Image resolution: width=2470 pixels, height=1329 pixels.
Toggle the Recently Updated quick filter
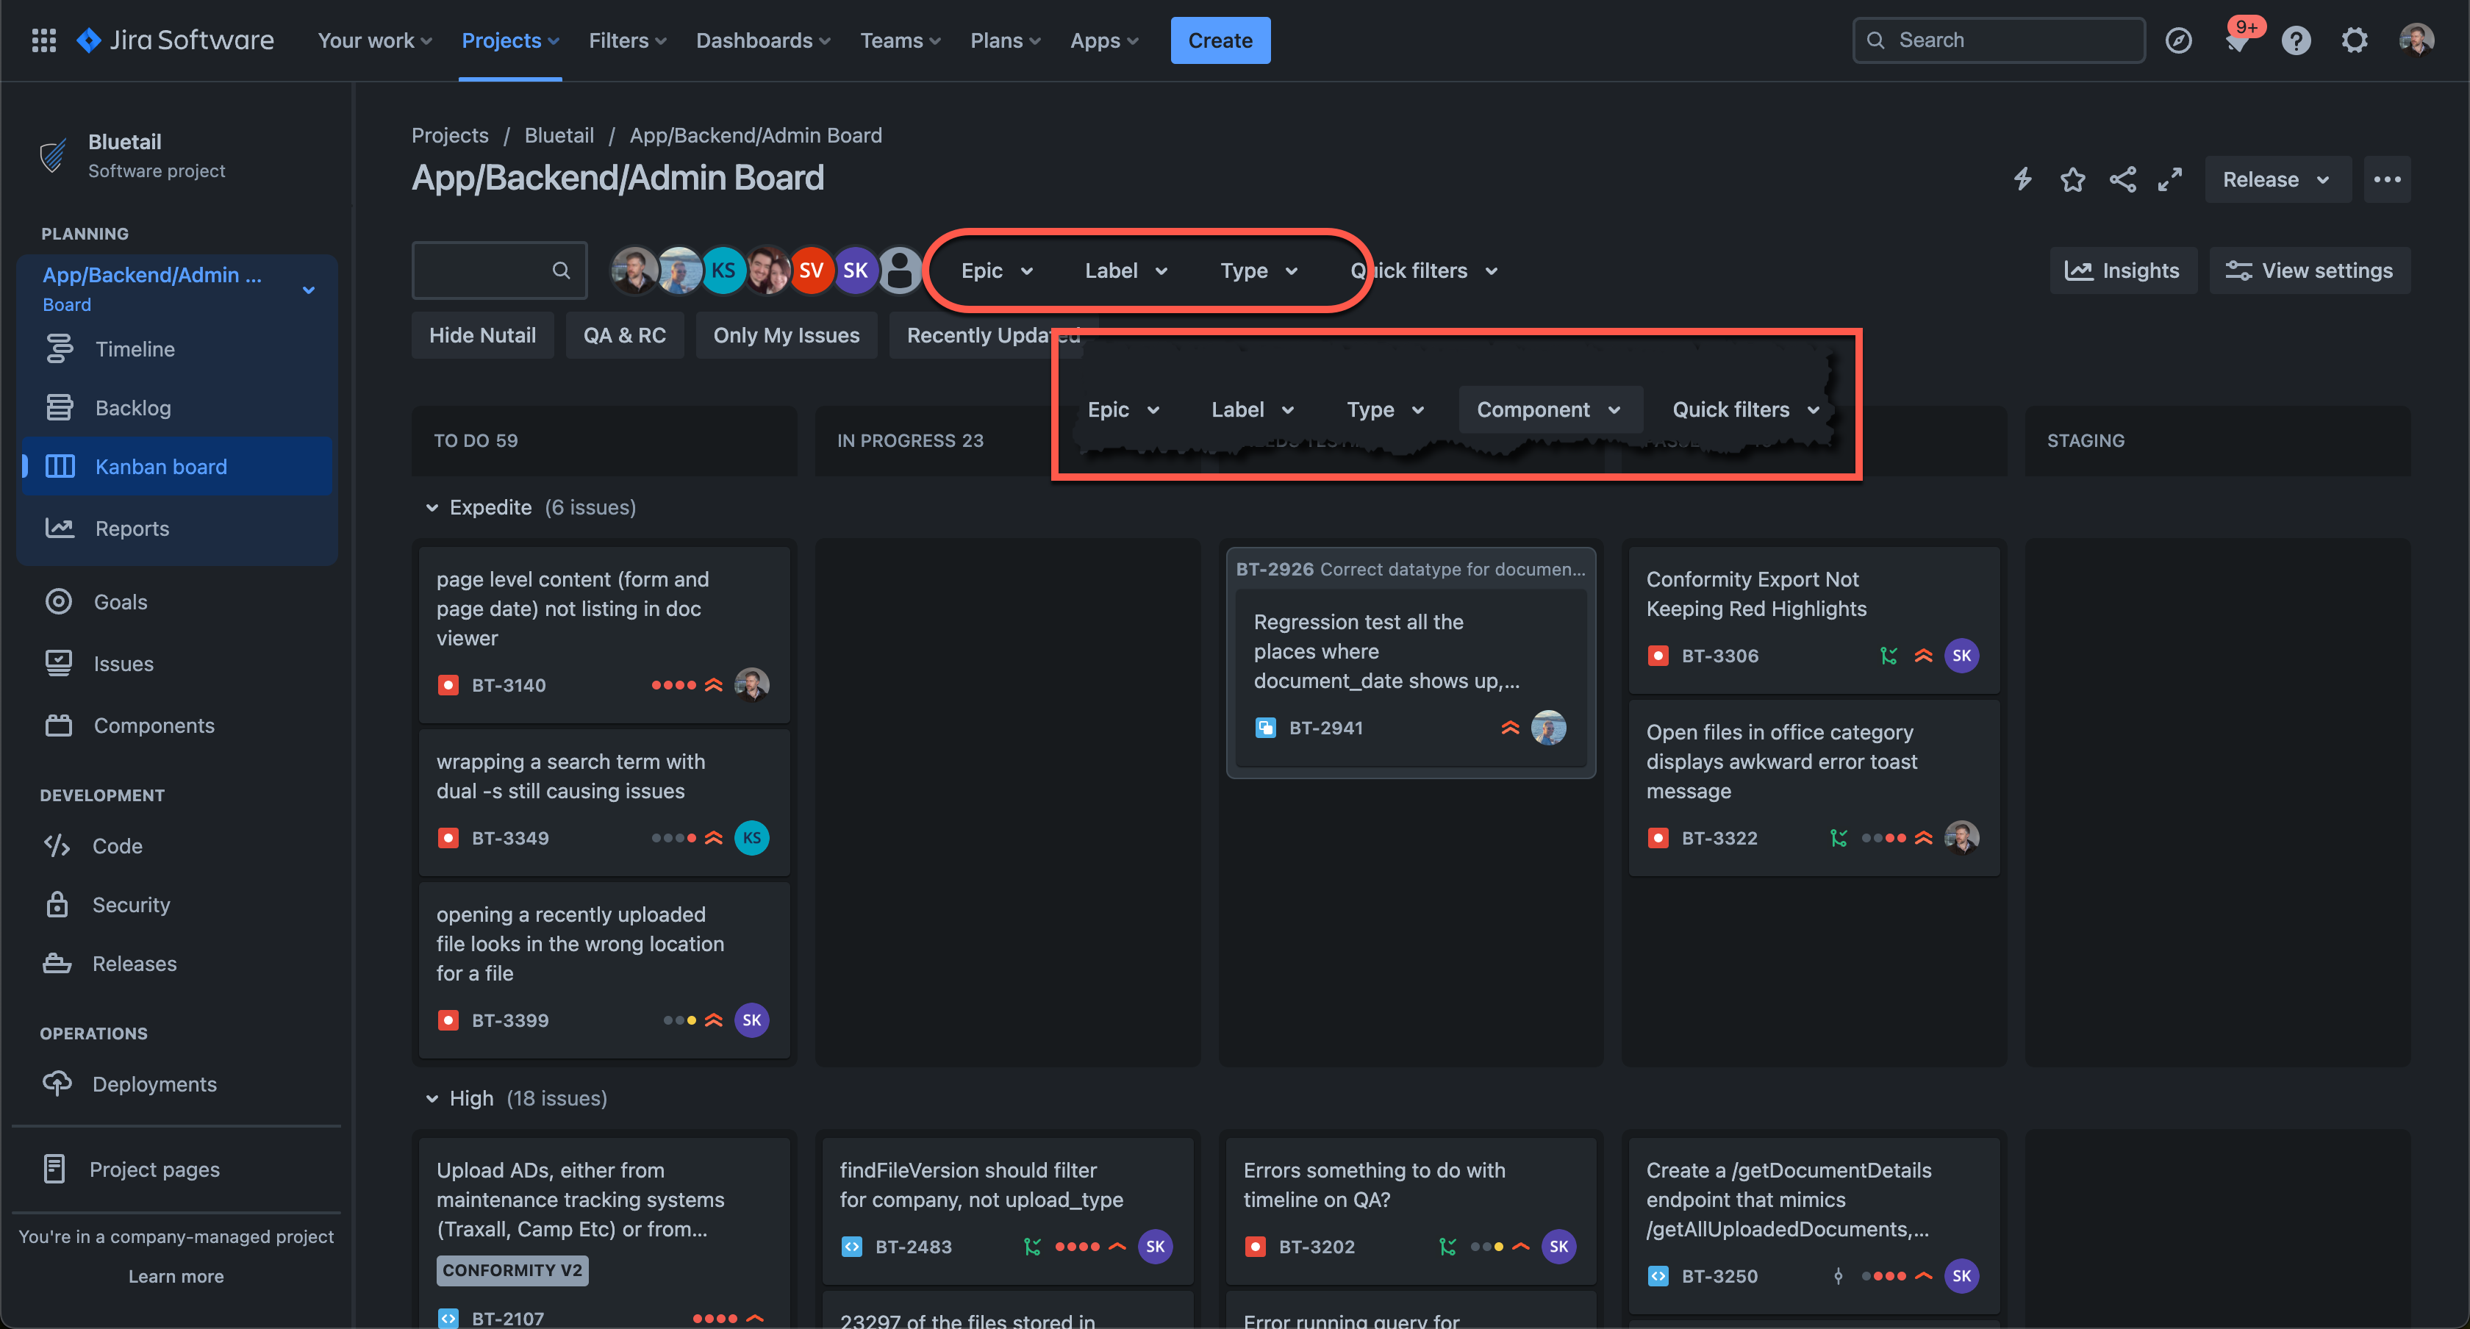pyautogui.click(x=986, y=334)
